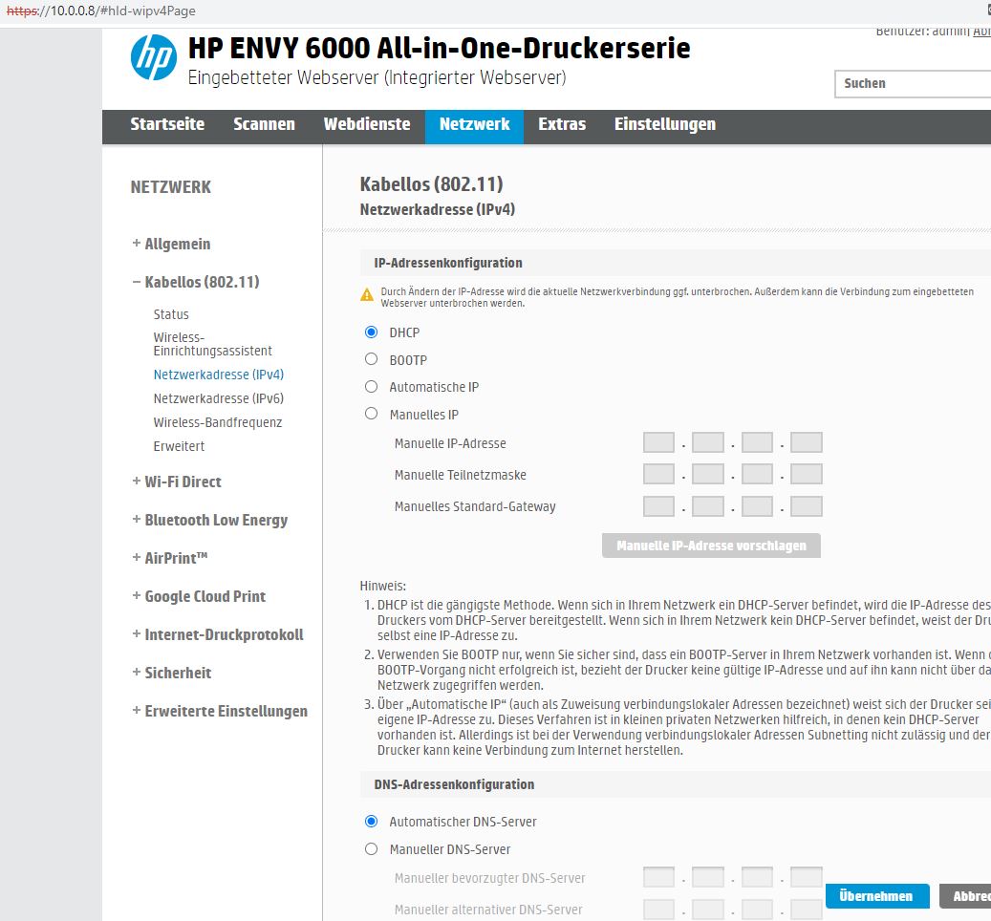Image resolution: width=991 pixels, height=921 pixels.
Task: Click first octet of alternativer DNS-Server
Action: [x=658, y=909]
